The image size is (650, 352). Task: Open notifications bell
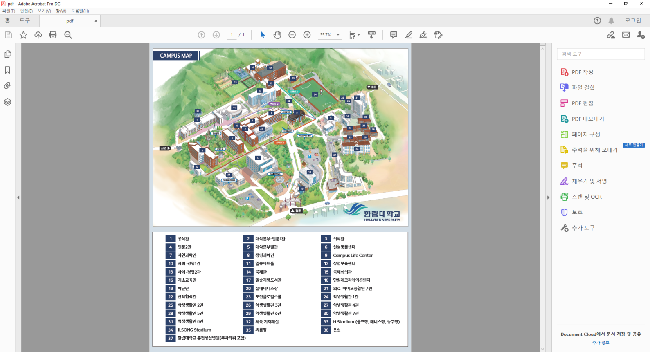611,21
